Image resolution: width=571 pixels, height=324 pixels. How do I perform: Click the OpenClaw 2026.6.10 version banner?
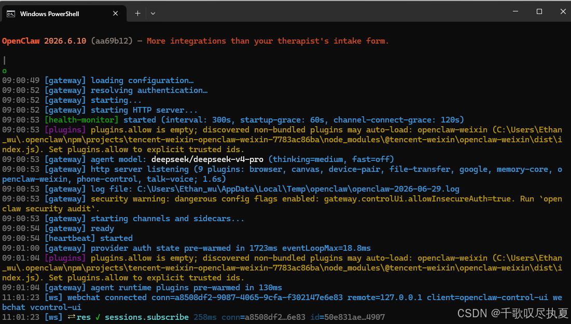click(44, 41)
